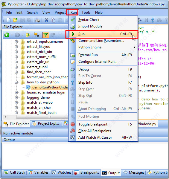Open the Call Stack panel tab
The image size is (169, 179).
tap(14, 172)
